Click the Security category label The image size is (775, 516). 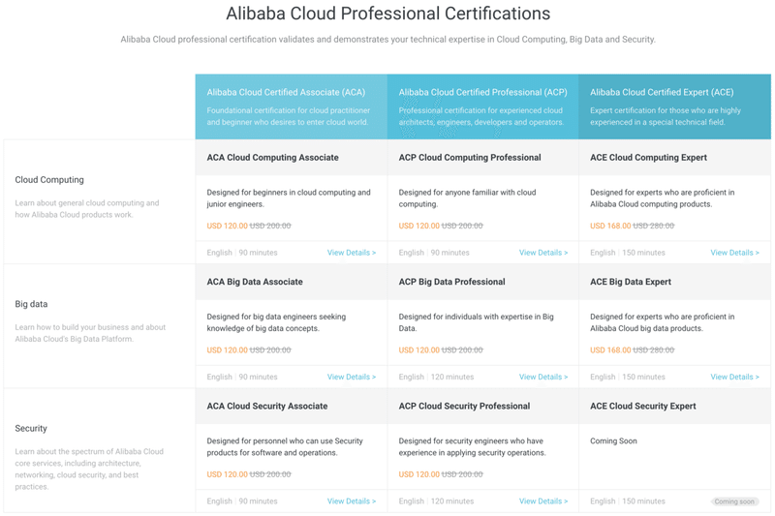pos(31,428)
